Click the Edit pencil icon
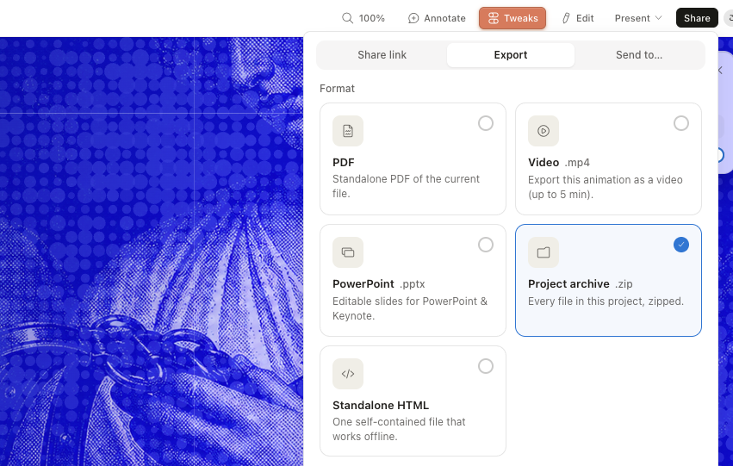 tap(566, 18)
